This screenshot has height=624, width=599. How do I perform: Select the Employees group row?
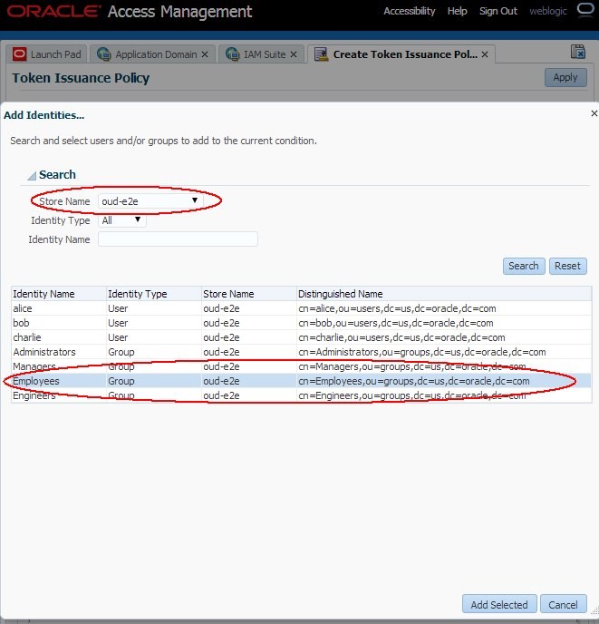(x=301, y=381)
